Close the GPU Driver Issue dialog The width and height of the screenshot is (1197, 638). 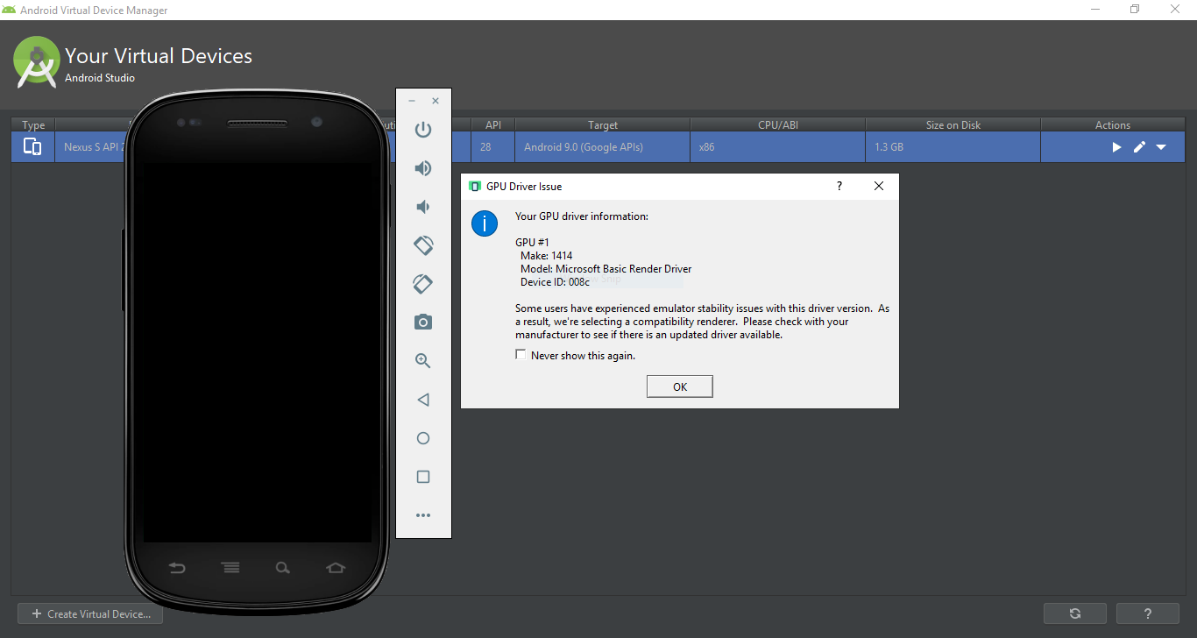(879, 186)
